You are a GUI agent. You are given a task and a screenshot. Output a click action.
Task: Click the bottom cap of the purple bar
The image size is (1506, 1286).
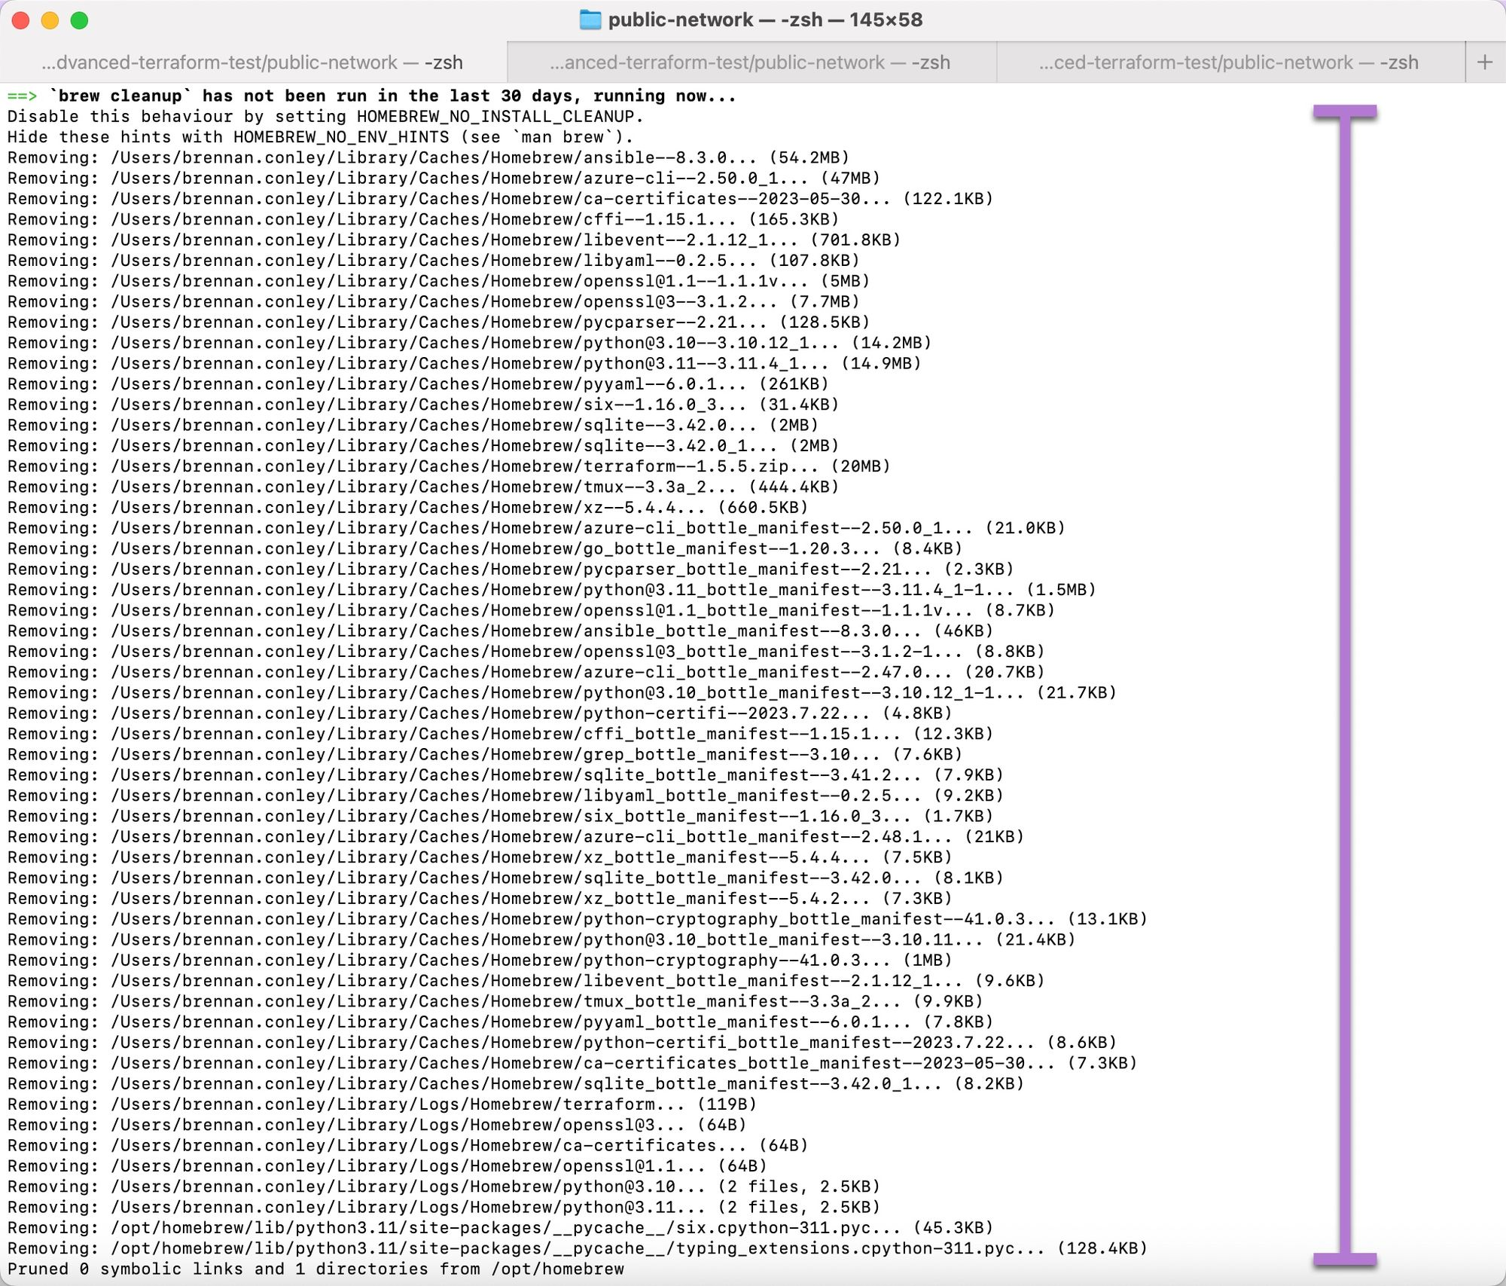[x=1345, y=1260]
